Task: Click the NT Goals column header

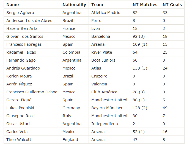Action: click(172, 5)
